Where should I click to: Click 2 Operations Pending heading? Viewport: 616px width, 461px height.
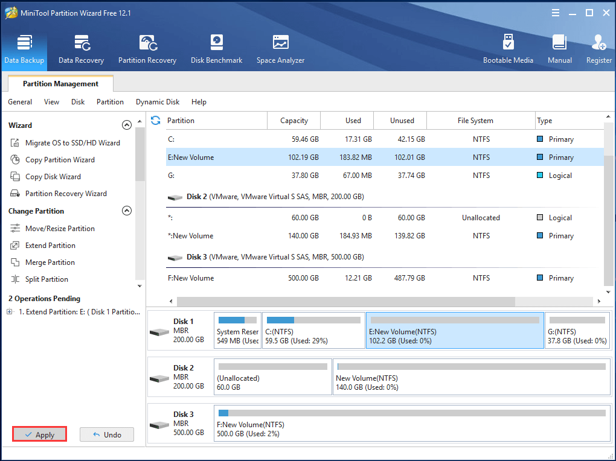[45, 299]
